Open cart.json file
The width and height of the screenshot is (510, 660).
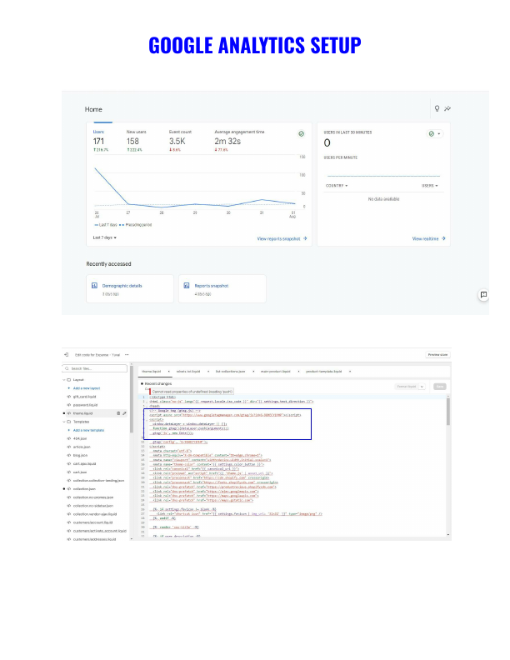click(x=80, y=472)
